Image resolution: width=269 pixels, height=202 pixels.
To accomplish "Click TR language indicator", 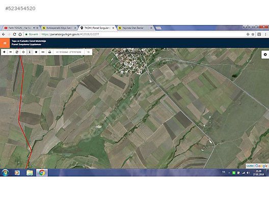I will [224, 172].
